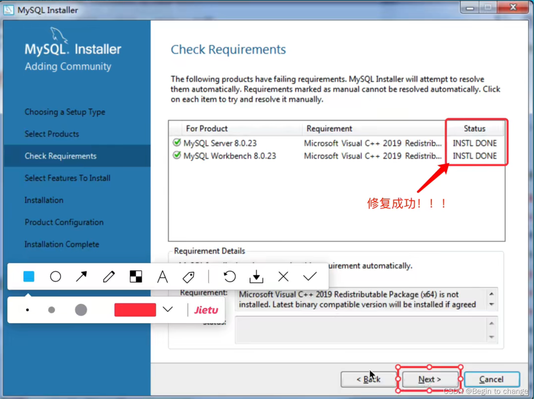Go to Select Products step
This screenshot has width=534, height=399.
pos(52,134)
